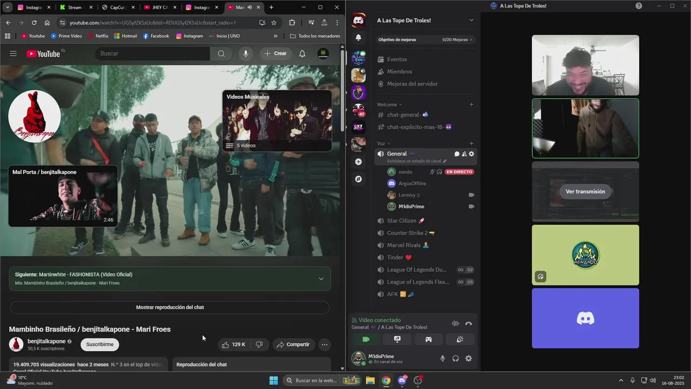Deafen audio with headphones icon
Screen dimensions: 691x389
click(456, 358)
